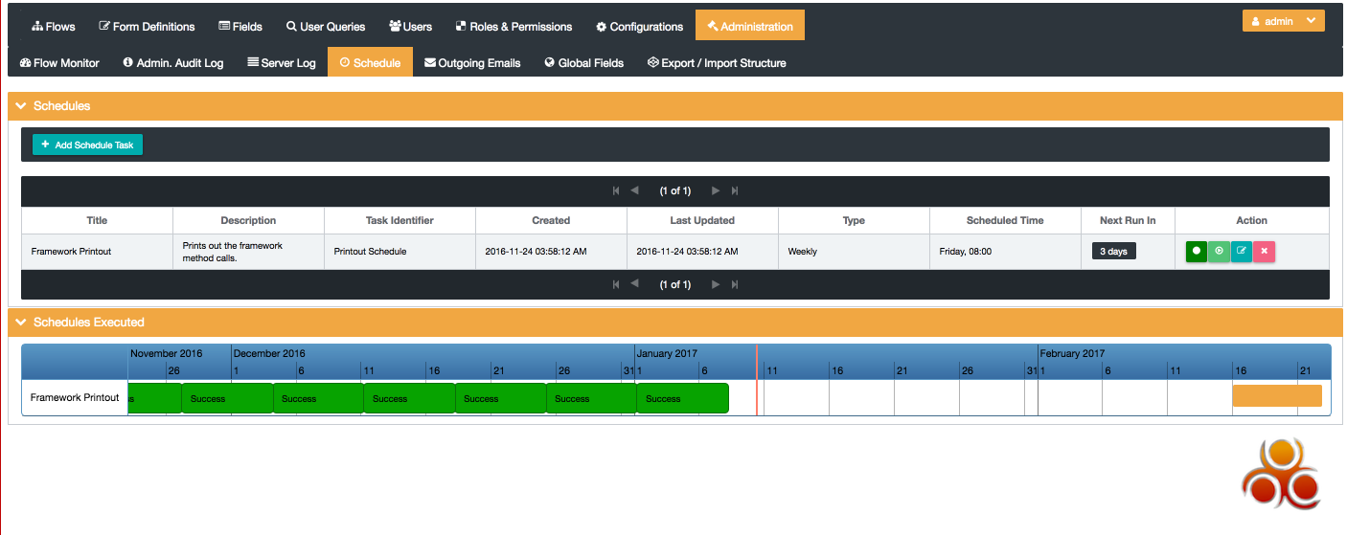Open Roles & Permissions
Viewport: 1347px width, 535px height.
click(x=514, y=26)
